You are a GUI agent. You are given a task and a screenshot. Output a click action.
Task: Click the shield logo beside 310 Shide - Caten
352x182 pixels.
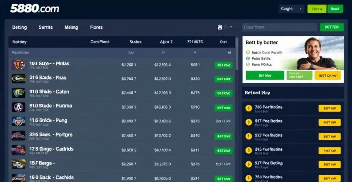click(x=19, y=93)
